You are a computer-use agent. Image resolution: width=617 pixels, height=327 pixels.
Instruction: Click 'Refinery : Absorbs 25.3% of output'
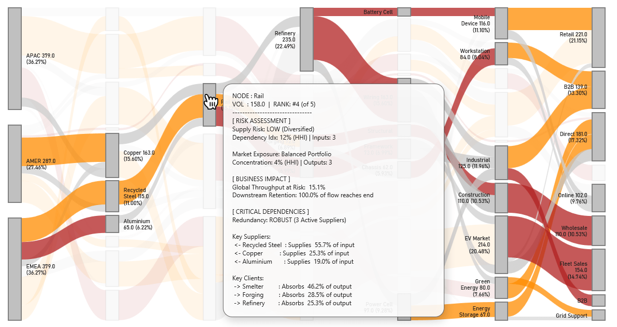292,303
